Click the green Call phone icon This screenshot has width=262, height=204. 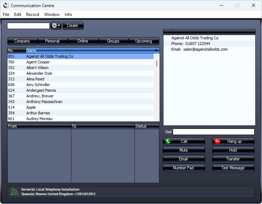pyautogui.click(x=168, y=141)
